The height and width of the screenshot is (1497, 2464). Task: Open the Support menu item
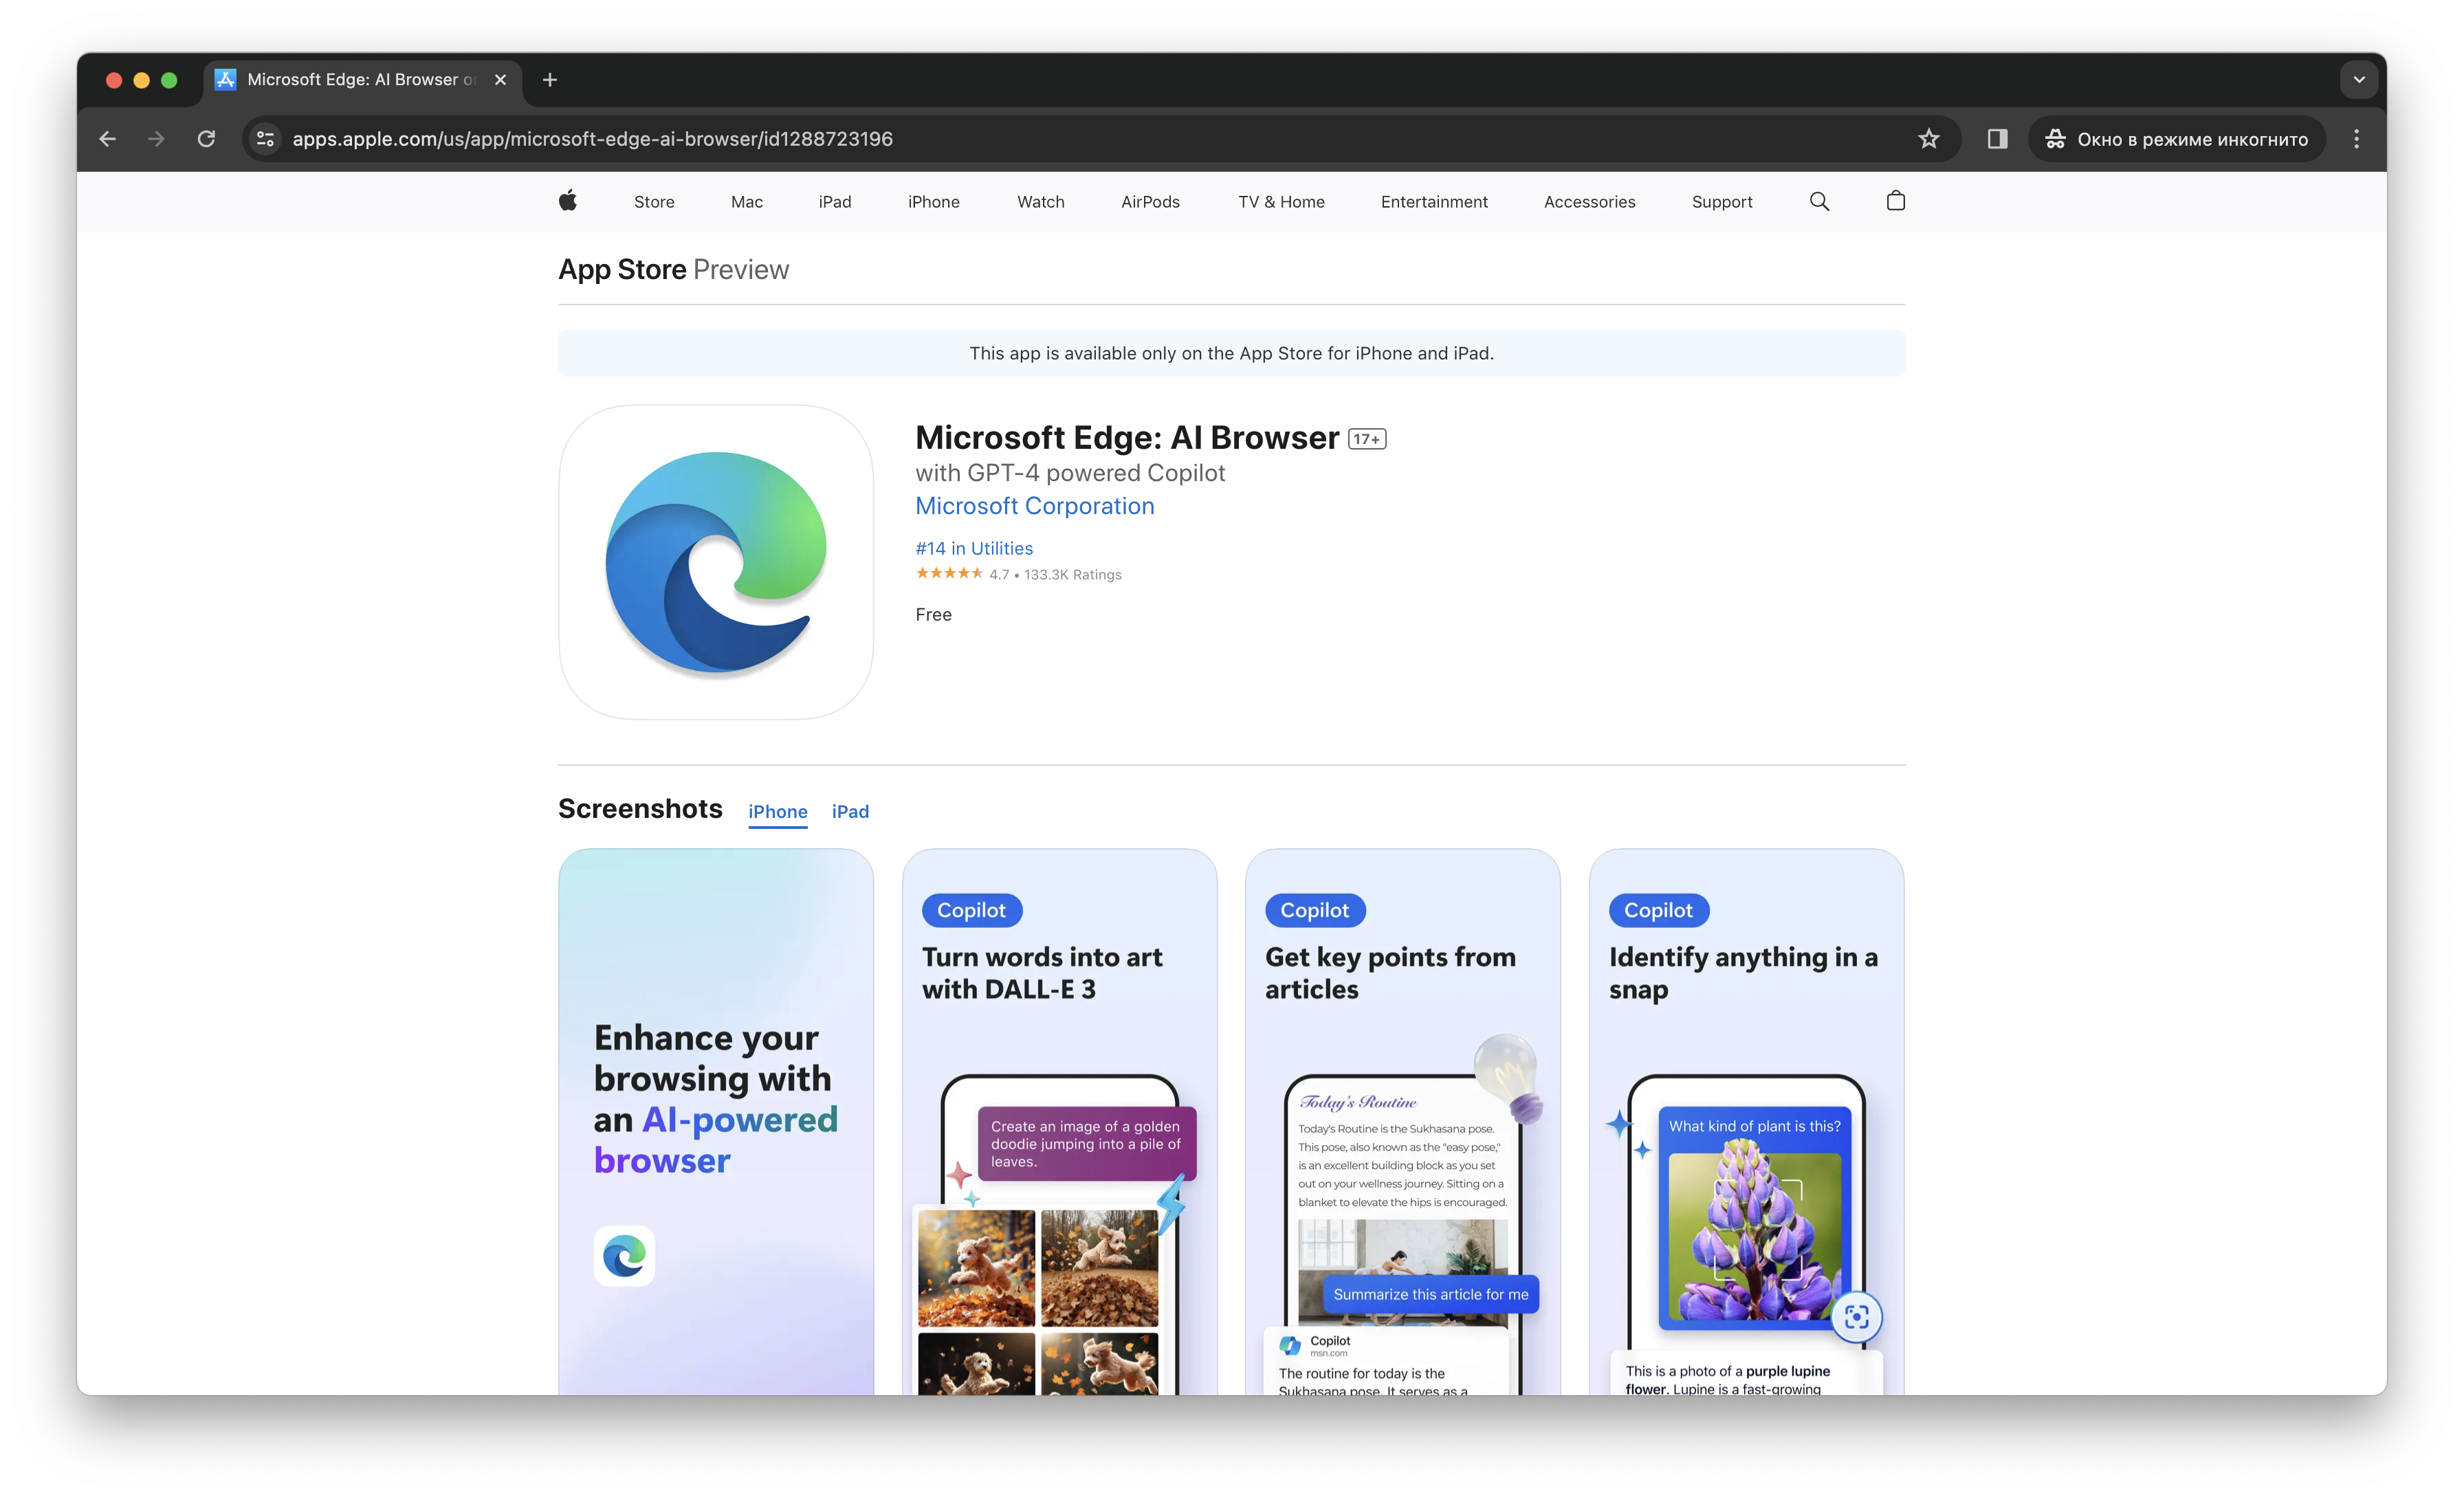(x=1721, y=202)
